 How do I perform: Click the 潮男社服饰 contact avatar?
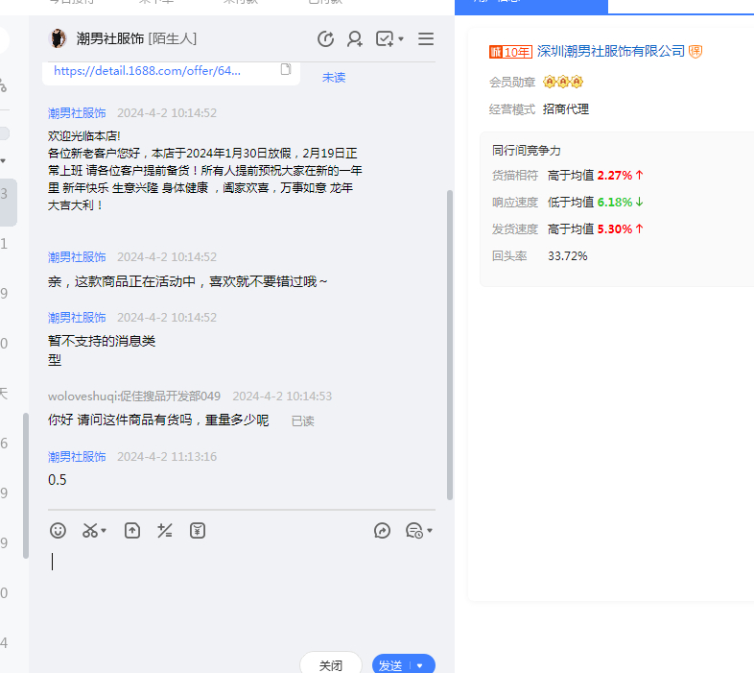click(x=59, y=38)
